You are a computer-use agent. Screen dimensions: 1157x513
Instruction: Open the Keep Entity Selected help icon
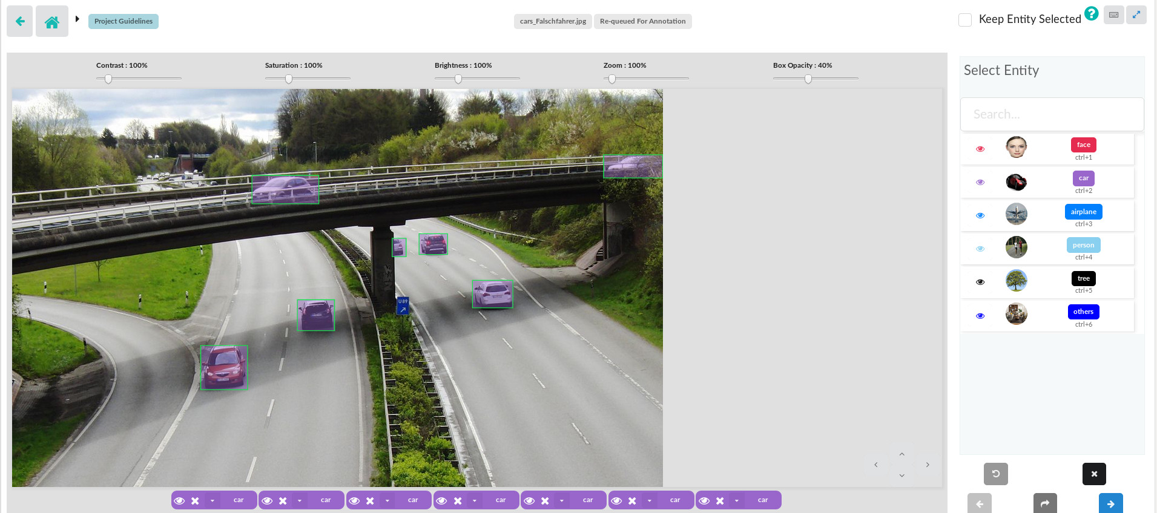coord(1091,13)
